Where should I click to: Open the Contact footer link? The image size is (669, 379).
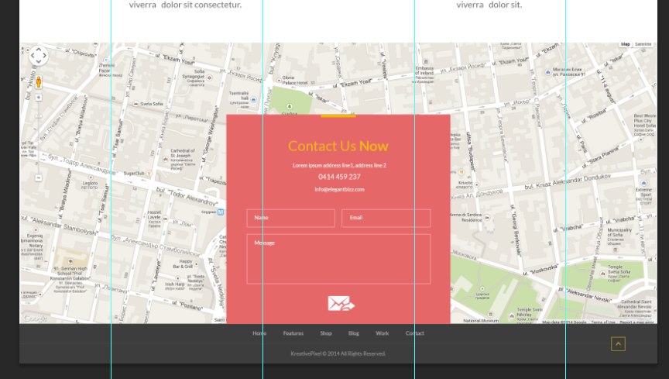coord(415,333)
